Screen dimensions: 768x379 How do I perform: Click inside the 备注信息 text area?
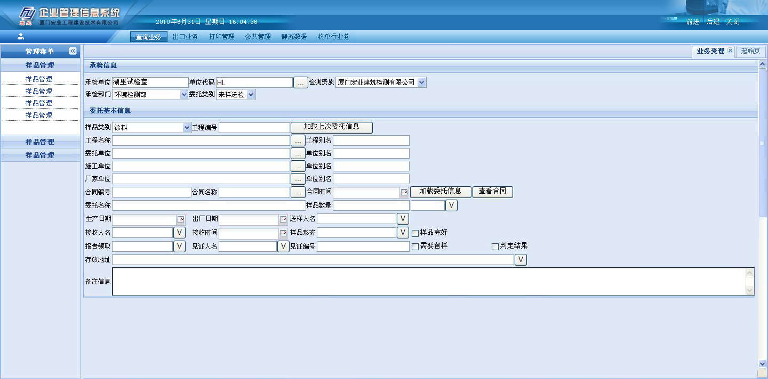click(x=429, y=282)
